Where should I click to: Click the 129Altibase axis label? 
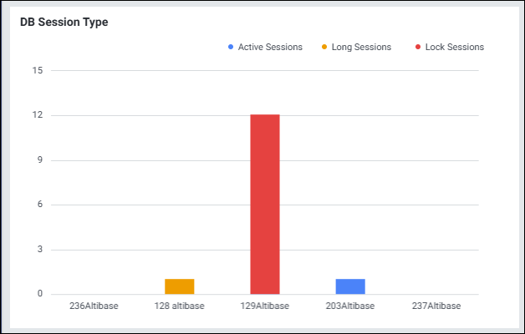[x=265, y=306]
